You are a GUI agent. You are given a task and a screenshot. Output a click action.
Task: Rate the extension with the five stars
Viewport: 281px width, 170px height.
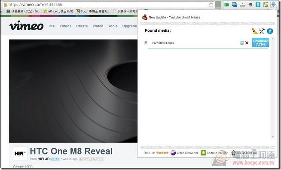coord(162,153)
